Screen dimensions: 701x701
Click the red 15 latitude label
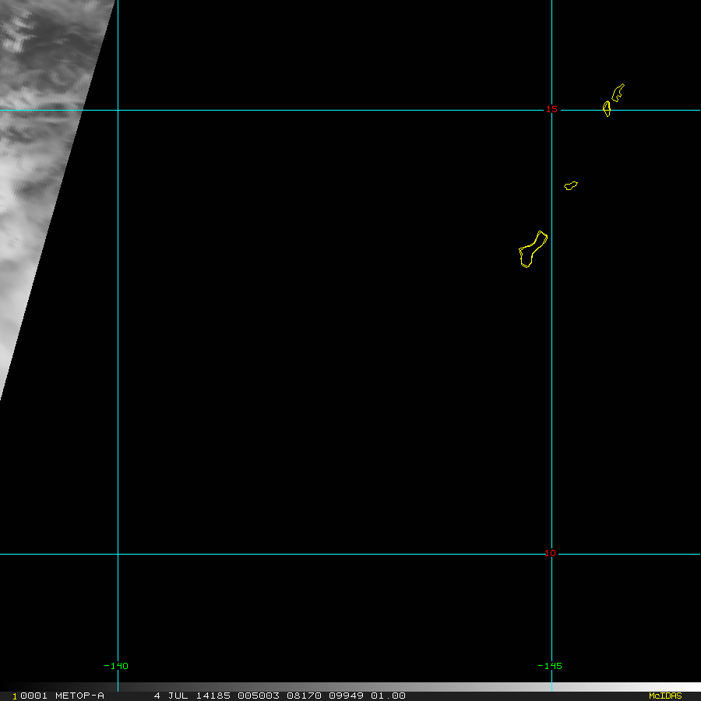point(551,109)
